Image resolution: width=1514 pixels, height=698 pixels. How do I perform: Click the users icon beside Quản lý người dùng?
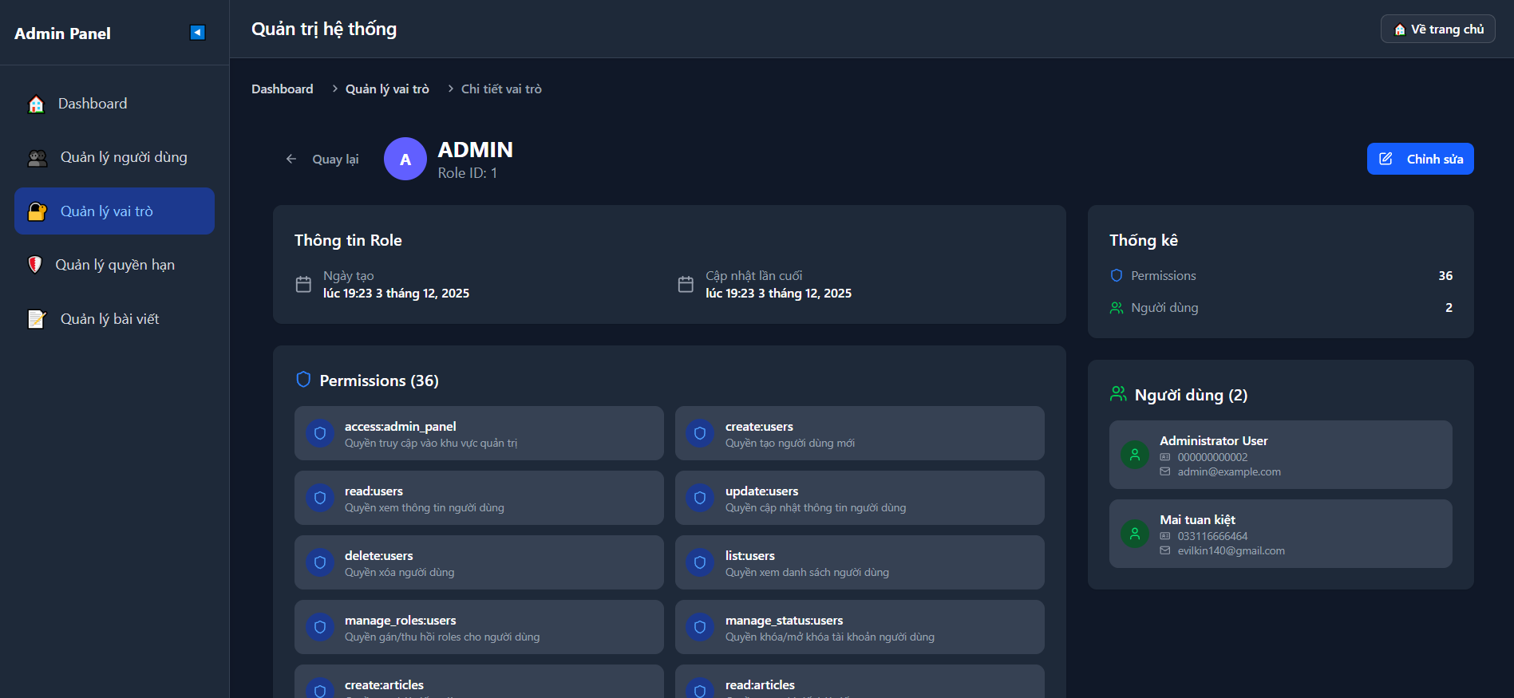coord(38,158)
